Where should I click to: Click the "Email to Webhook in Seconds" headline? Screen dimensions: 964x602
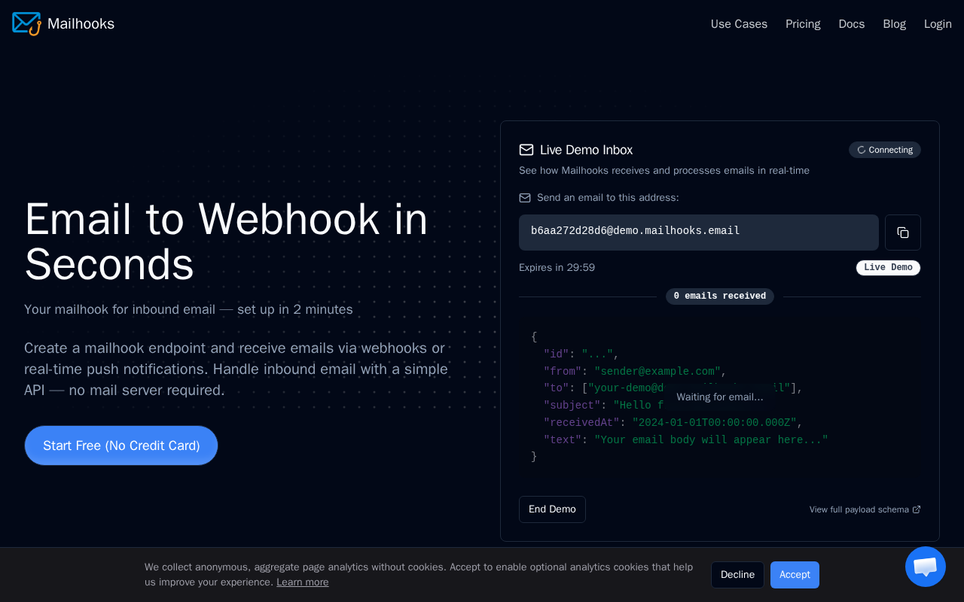[x=226, y=242]
